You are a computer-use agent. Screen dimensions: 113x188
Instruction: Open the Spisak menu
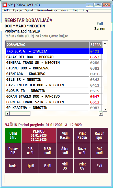29,10
